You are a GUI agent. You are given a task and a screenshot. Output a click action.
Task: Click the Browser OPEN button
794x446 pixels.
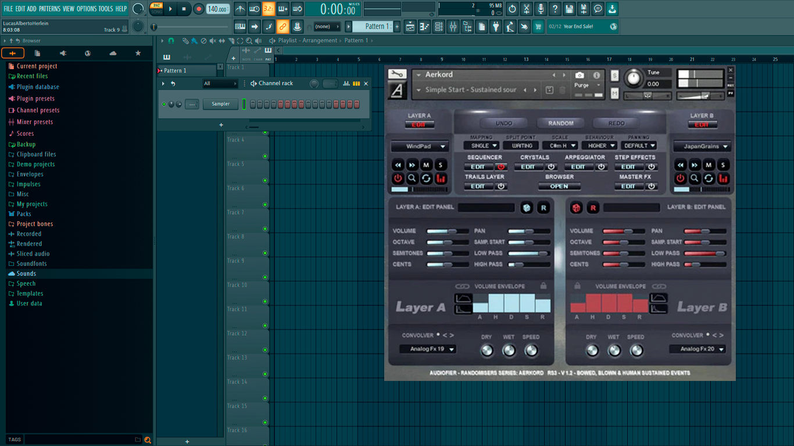(559, 186)
